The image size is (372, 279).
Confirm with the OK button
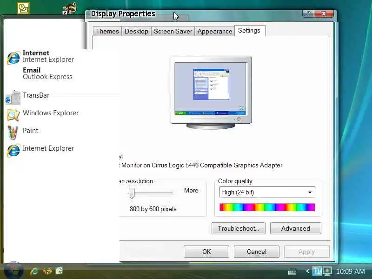tap(206, 252)
